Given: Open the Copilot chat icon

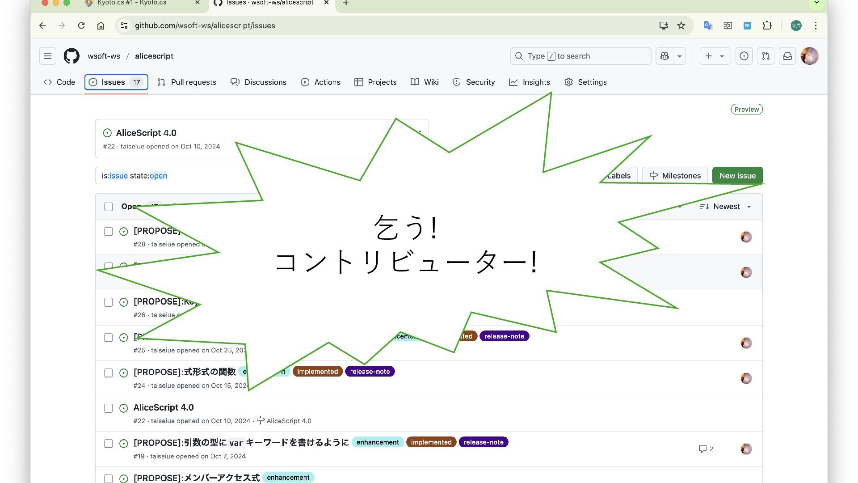Looking at the screenshot, I should (x=665, y=56).
